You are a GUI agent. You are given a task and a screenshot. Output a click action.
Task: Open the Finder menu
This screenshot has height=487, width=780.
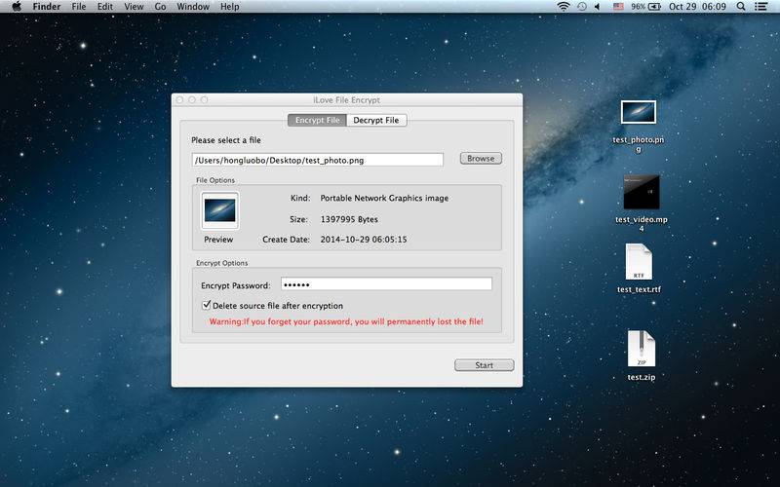tap(47, 7)
